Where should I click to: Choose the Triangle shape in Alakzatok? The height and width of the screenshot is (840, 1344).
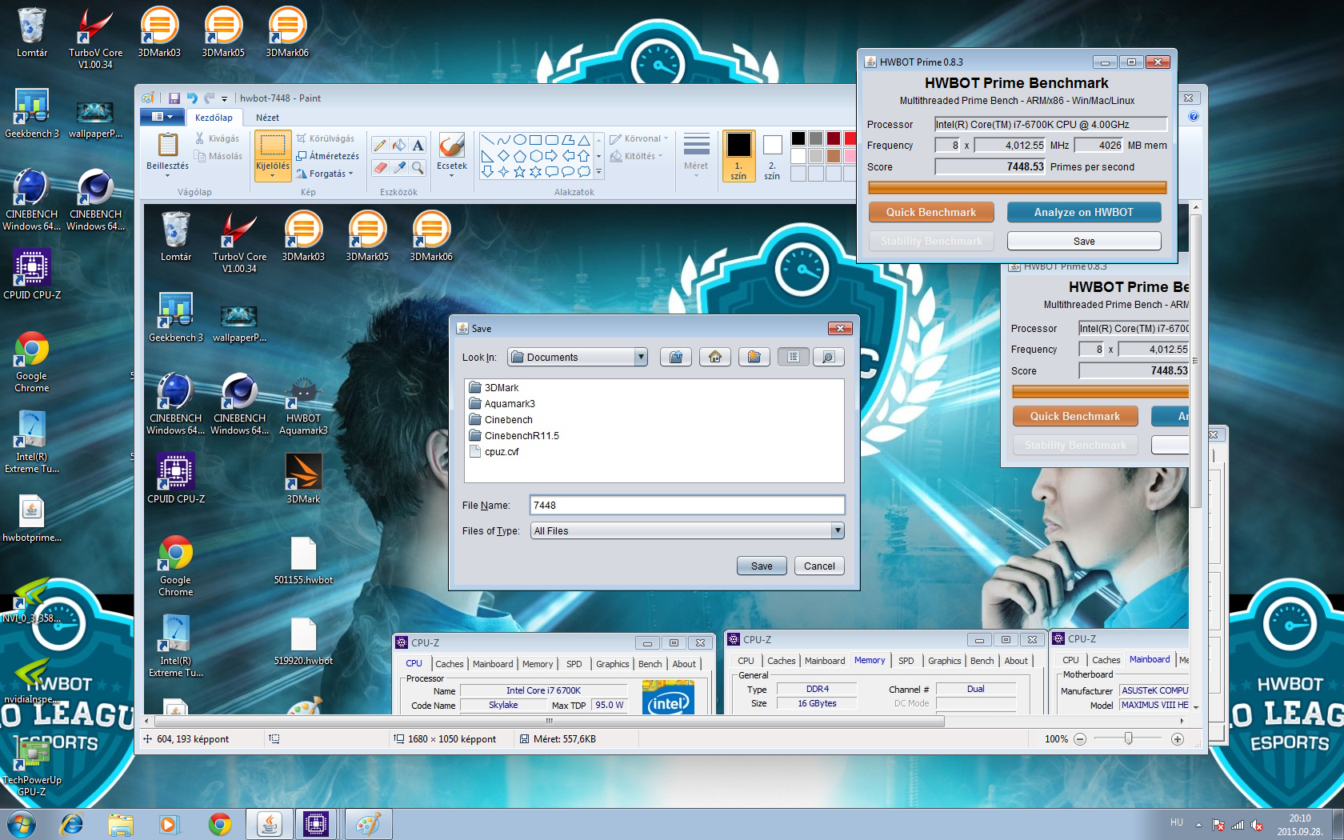point(584,139)
